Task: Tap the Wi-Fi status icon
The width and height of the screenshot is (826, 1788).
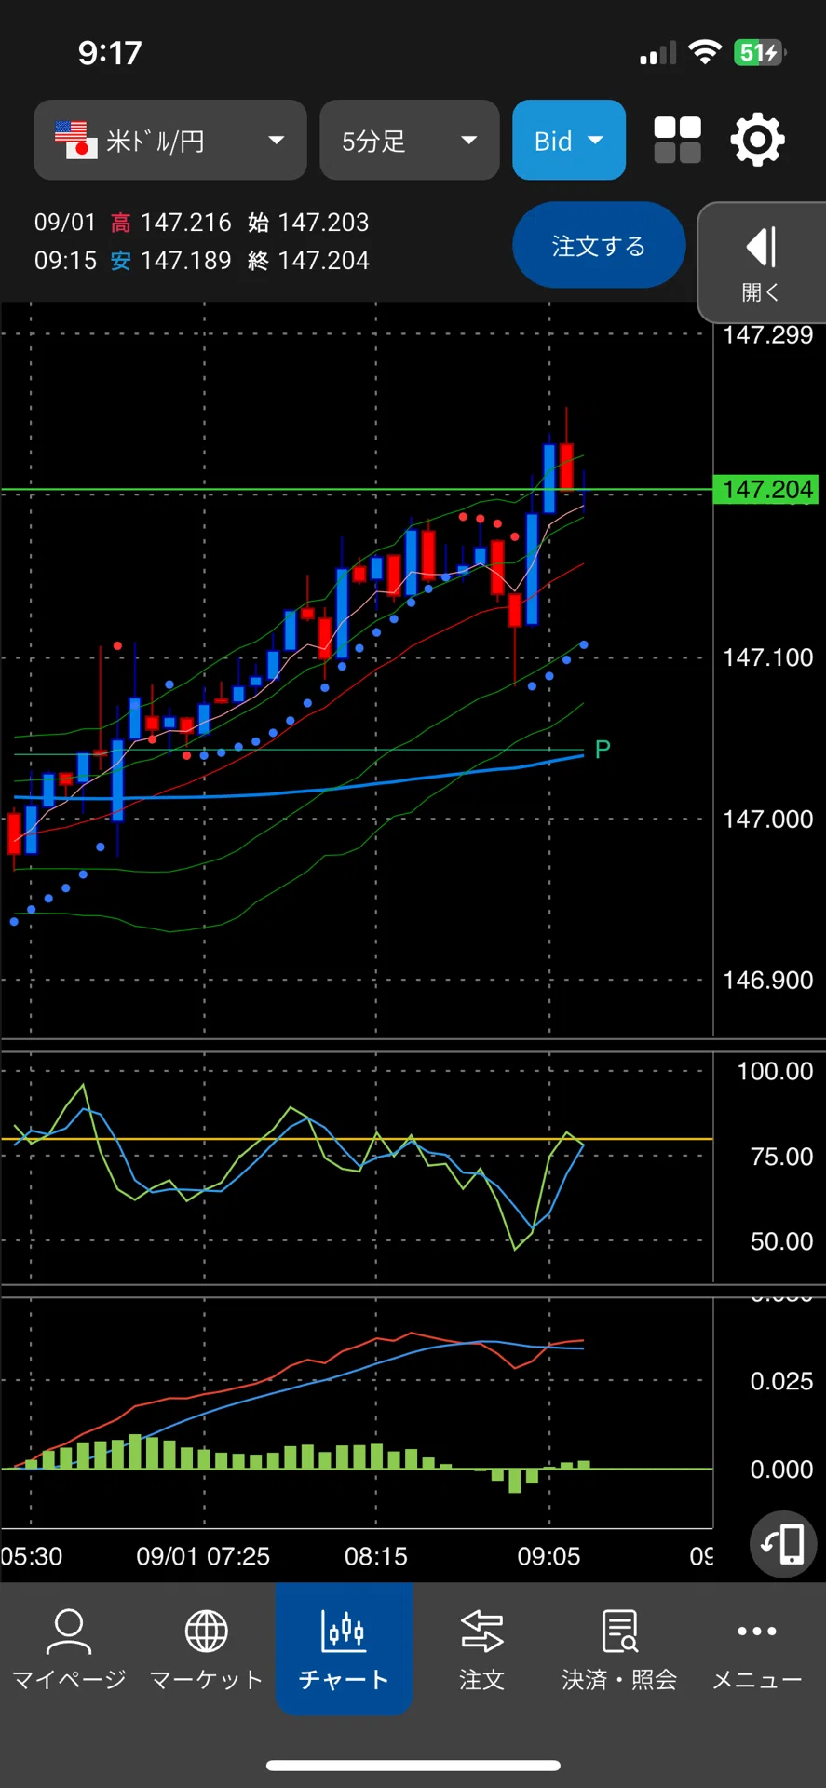Action: click(705, 52)
